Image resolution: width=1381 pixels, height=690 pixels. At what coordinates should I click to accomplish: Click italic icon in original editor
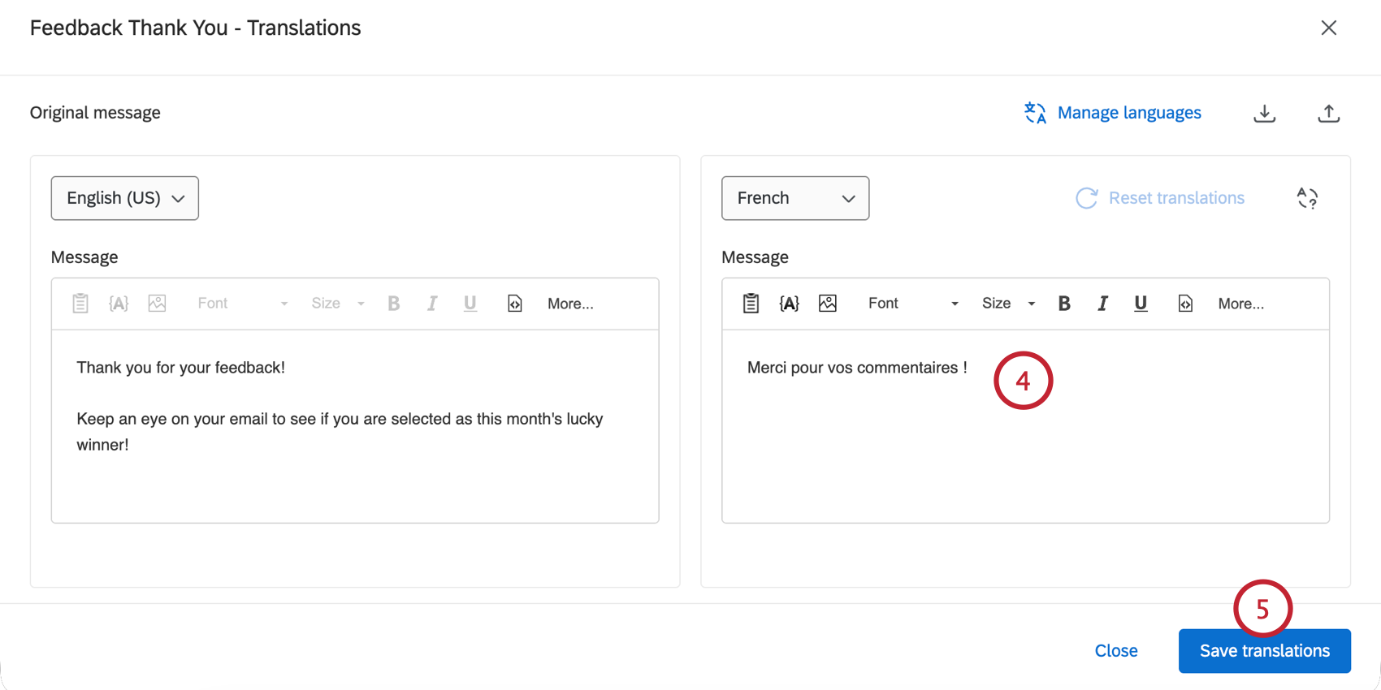click(431, 304)
